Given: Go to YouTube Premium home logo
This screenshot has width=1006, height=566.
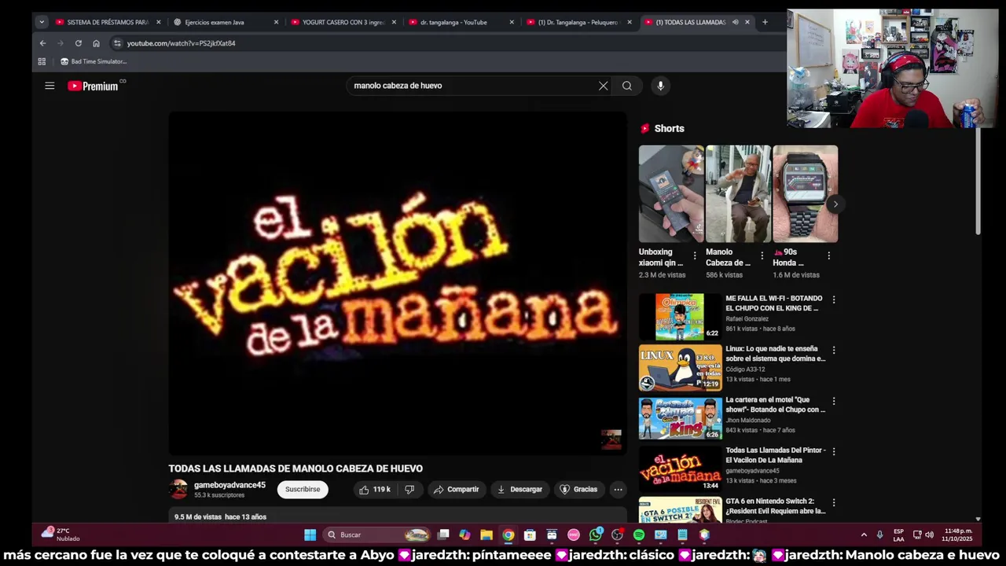Looking at the screenshot, I should 93,86.
